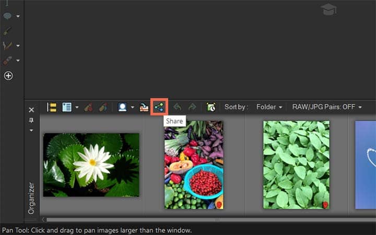Click the Capture Editing brush icon
The image size is (376, 235).
point(88,108)
